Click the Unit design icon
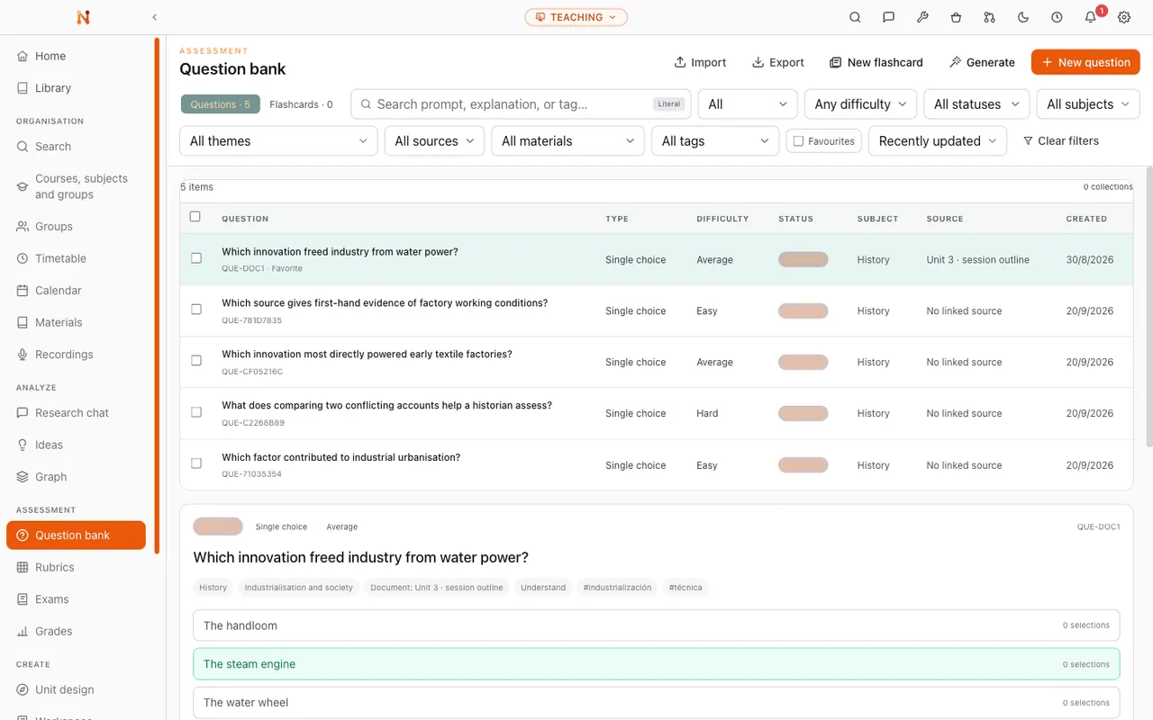Image resolution: width=1153 pixels, height=720 pixels. 23,689
